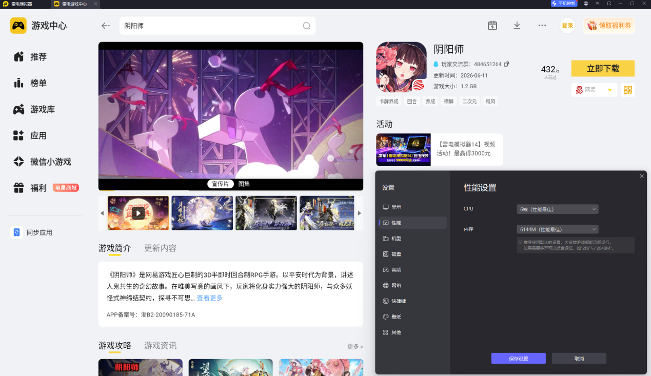Click the magnifier icon in the search box
Image resolution: width=651 pixels, height=376 pixels.
(x=306, y=26)
